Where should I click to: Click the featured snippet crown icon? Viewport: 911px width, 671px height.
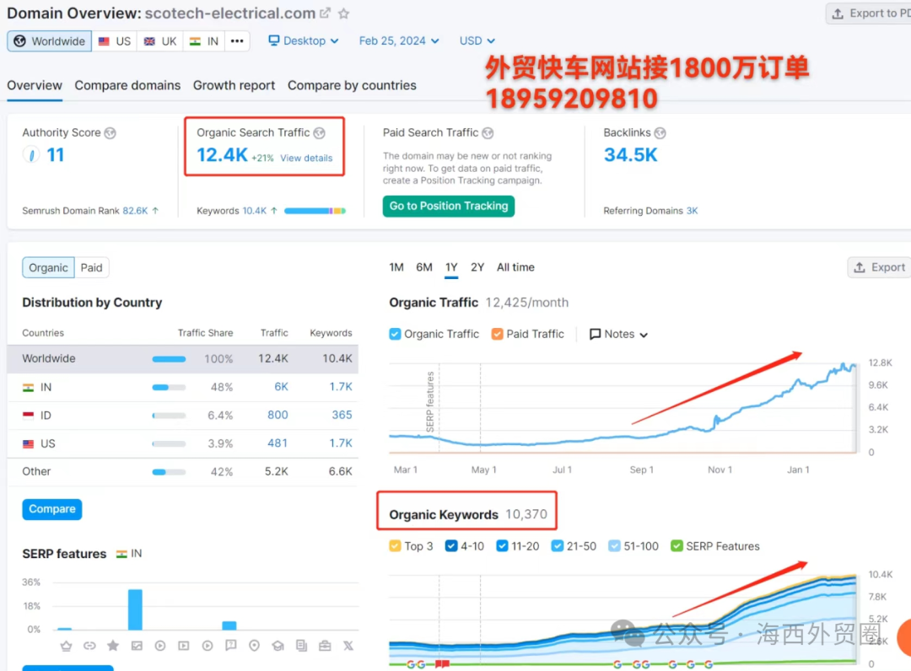click(x=67, y=646)
